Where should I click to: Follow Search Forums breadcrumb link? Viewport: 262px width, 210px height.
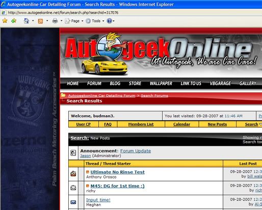pos(154,95)
